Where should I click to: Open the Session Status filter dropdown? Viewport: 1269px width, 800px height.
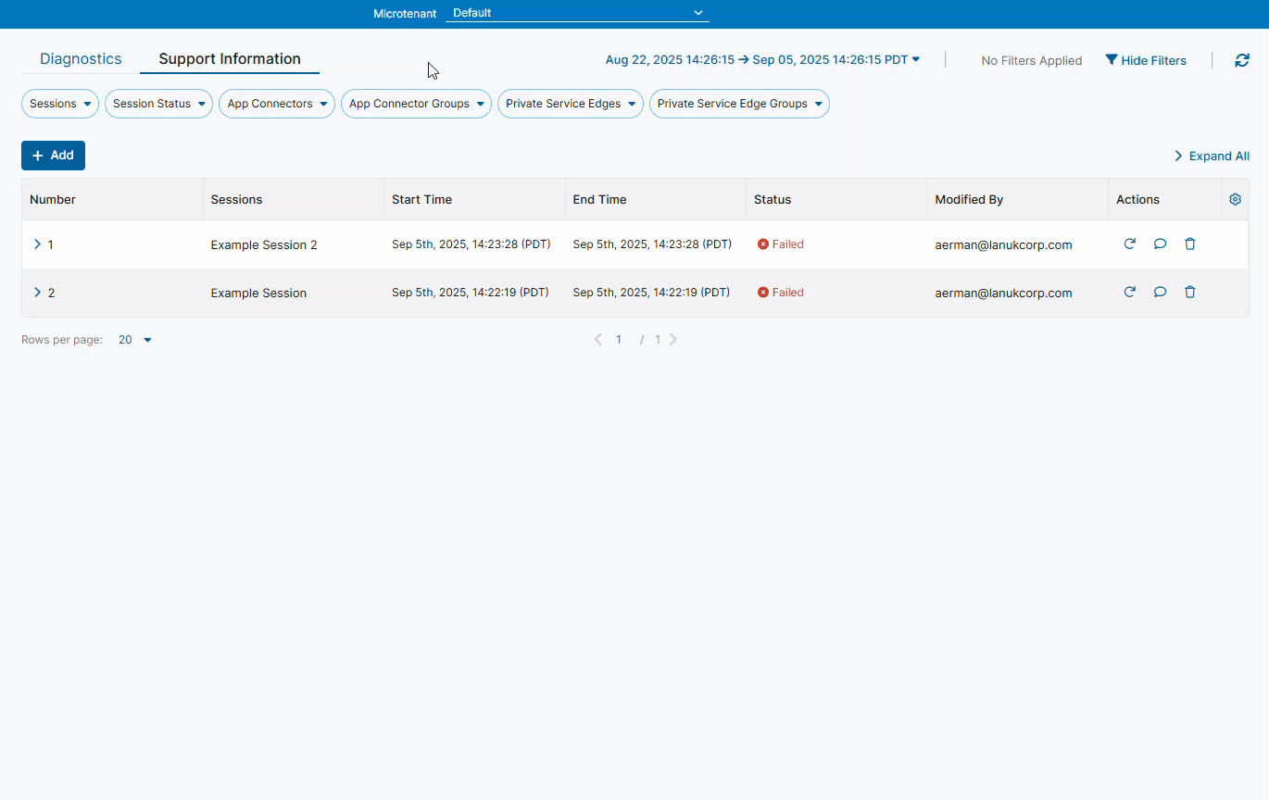158,104
